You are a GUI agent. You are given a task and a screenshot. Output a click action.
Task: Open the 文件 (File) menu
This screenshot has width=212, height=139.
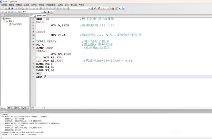pos(4,5)
